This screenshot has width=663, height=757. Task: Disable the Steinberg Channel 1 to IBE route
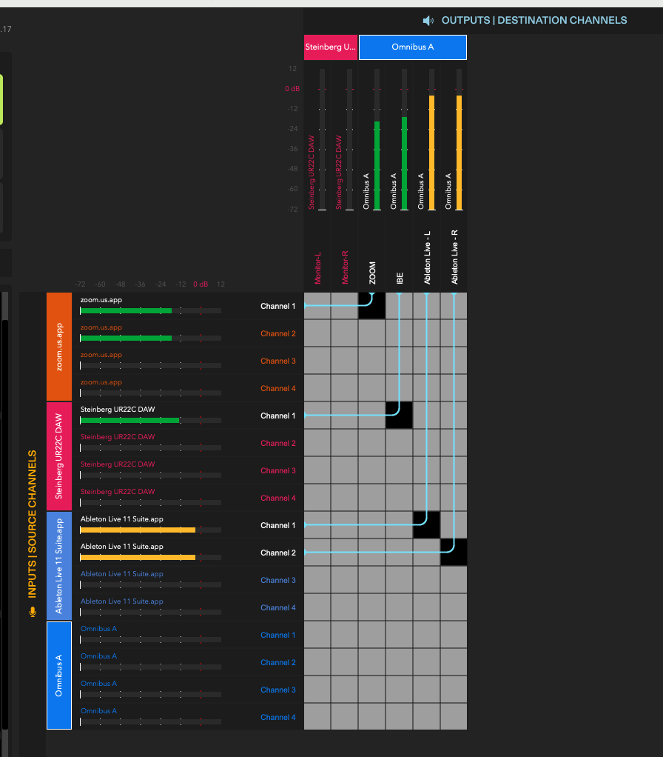tap(400, 416)
